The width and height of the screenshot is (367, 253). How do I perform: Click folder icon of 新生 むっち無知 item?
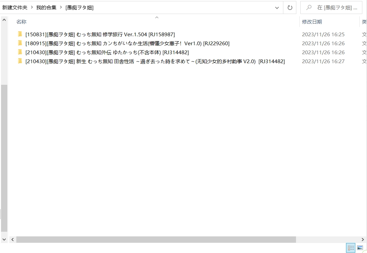[20, 61]
